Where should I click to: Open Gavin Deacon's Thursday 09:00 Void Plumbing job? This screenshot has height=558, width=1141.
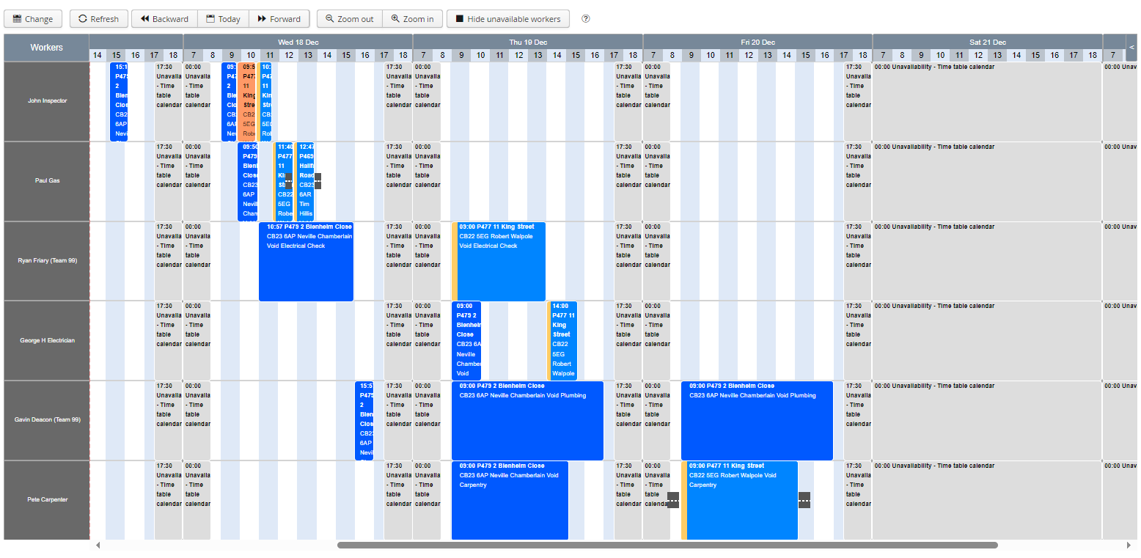point(528,421)
